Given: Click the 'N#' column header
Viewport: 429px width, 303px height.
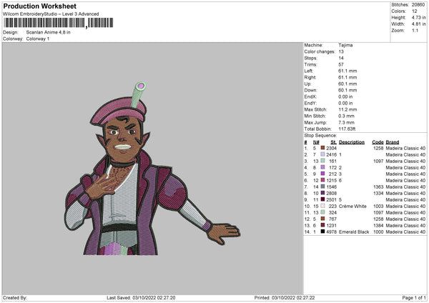Looking at the screenshot, I should point(316,142).
